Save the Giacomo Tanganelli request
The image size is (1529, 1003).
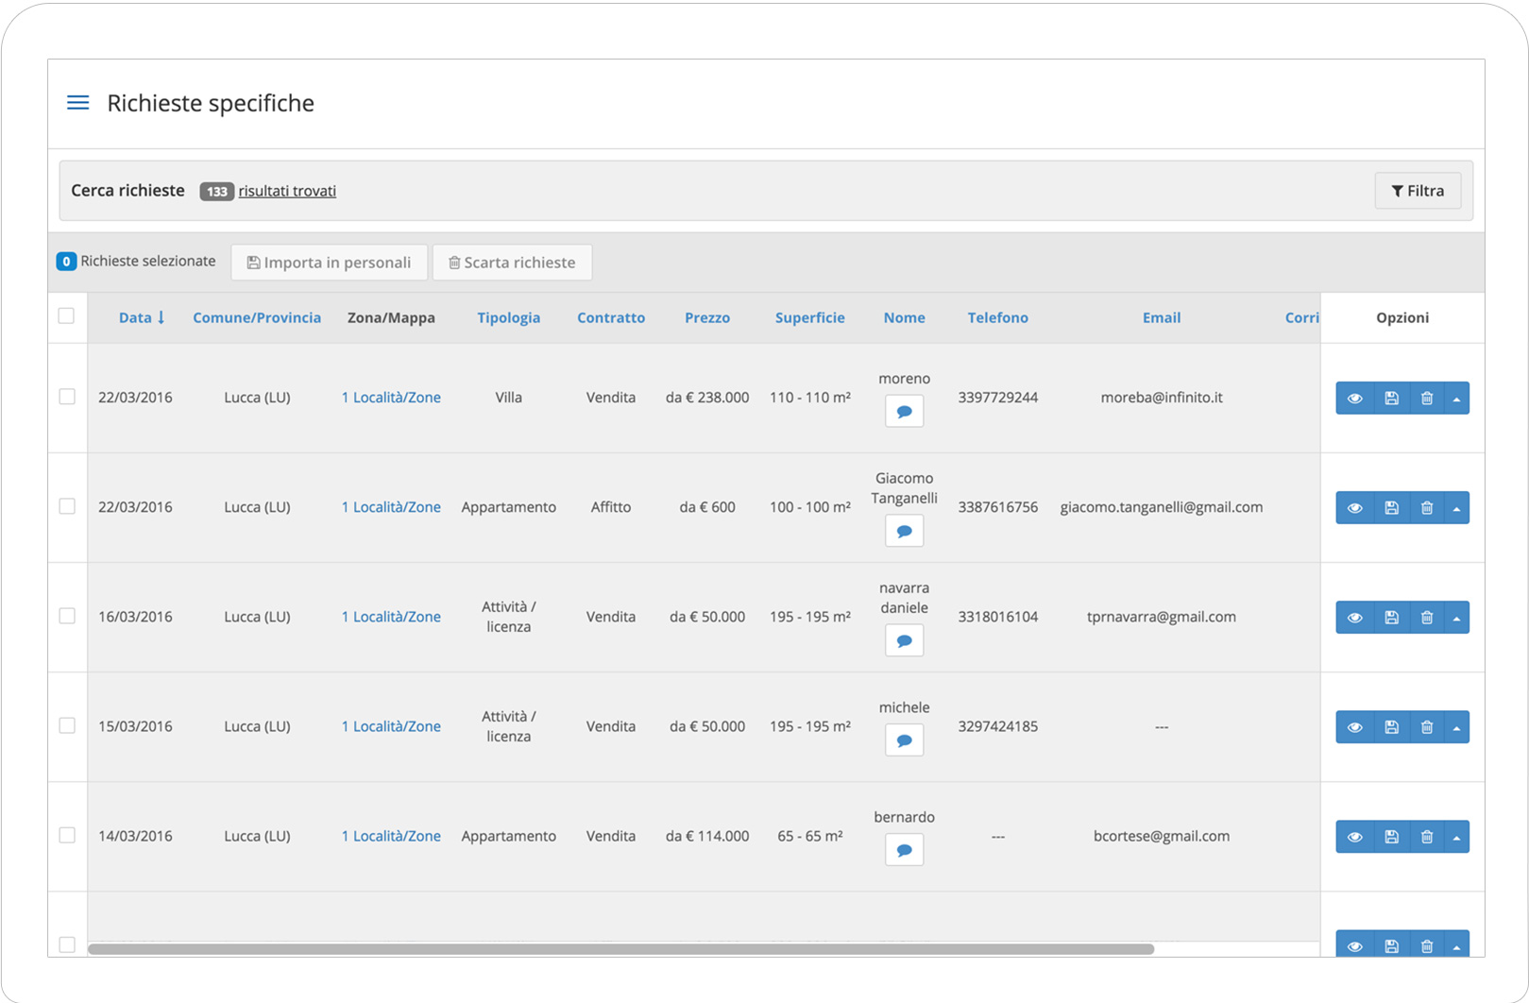tap(1391, 507)
